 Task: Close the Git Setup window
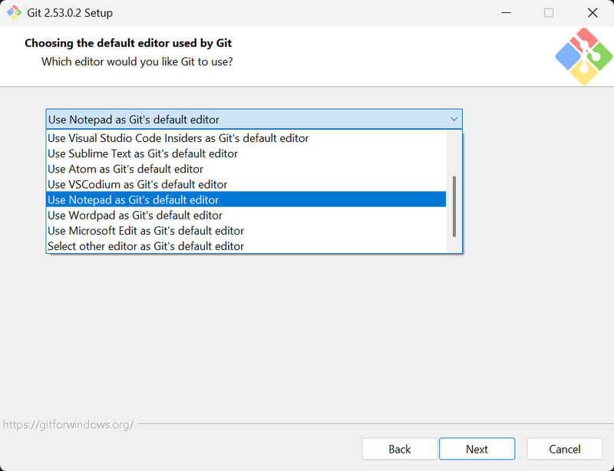pos(593,13)
